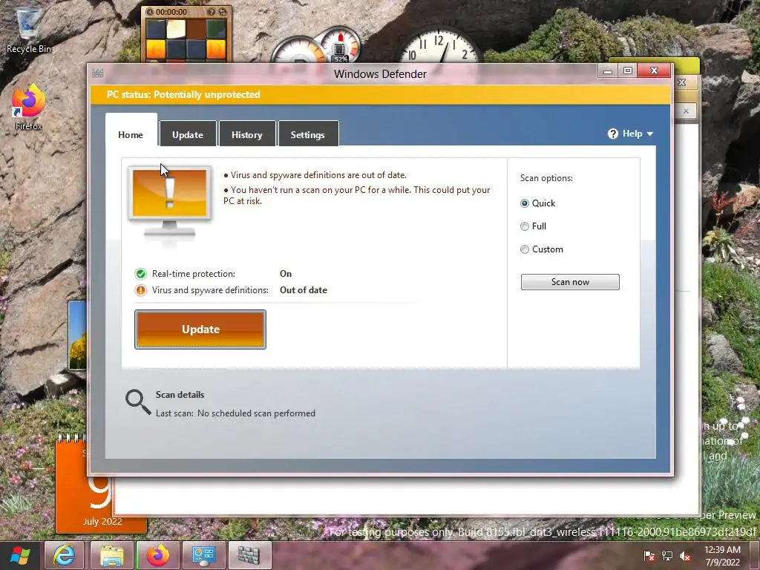
Task: Click the Help question mark icon
Action: pyautogui.click(x=612, y=134)
